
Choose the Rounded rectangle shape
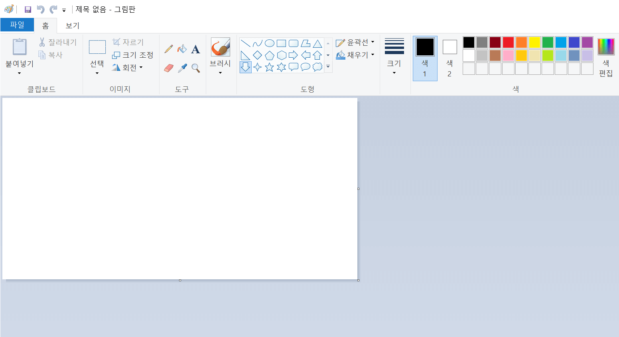(294, 43)
